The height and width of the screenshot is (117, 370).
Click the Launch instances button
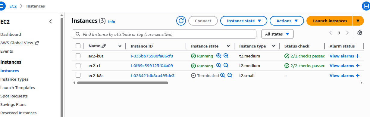click(x=330, y=21)
